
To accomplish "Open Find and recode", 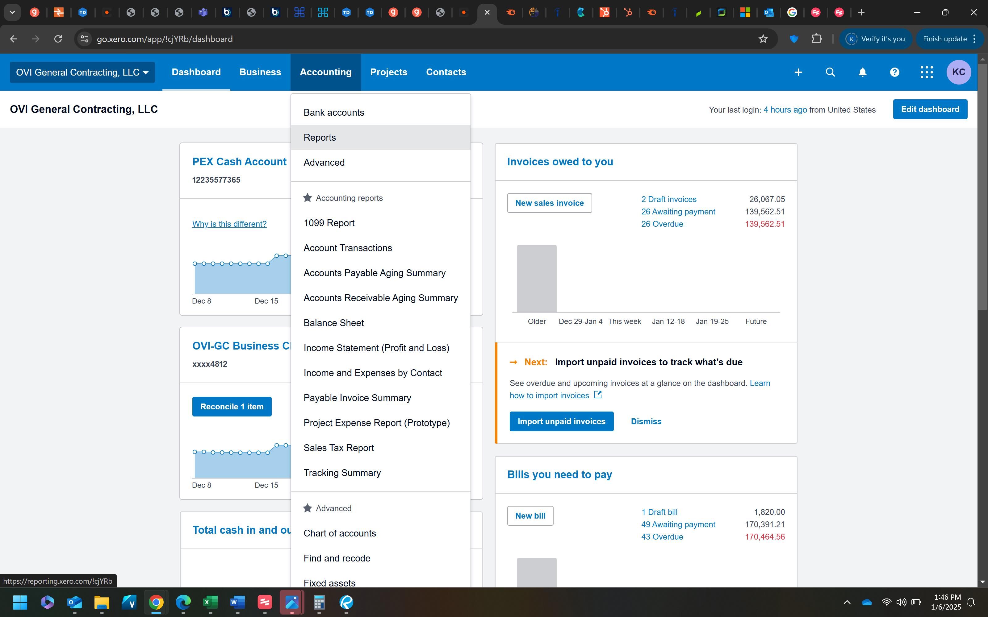I will click(x=380, y=558).
